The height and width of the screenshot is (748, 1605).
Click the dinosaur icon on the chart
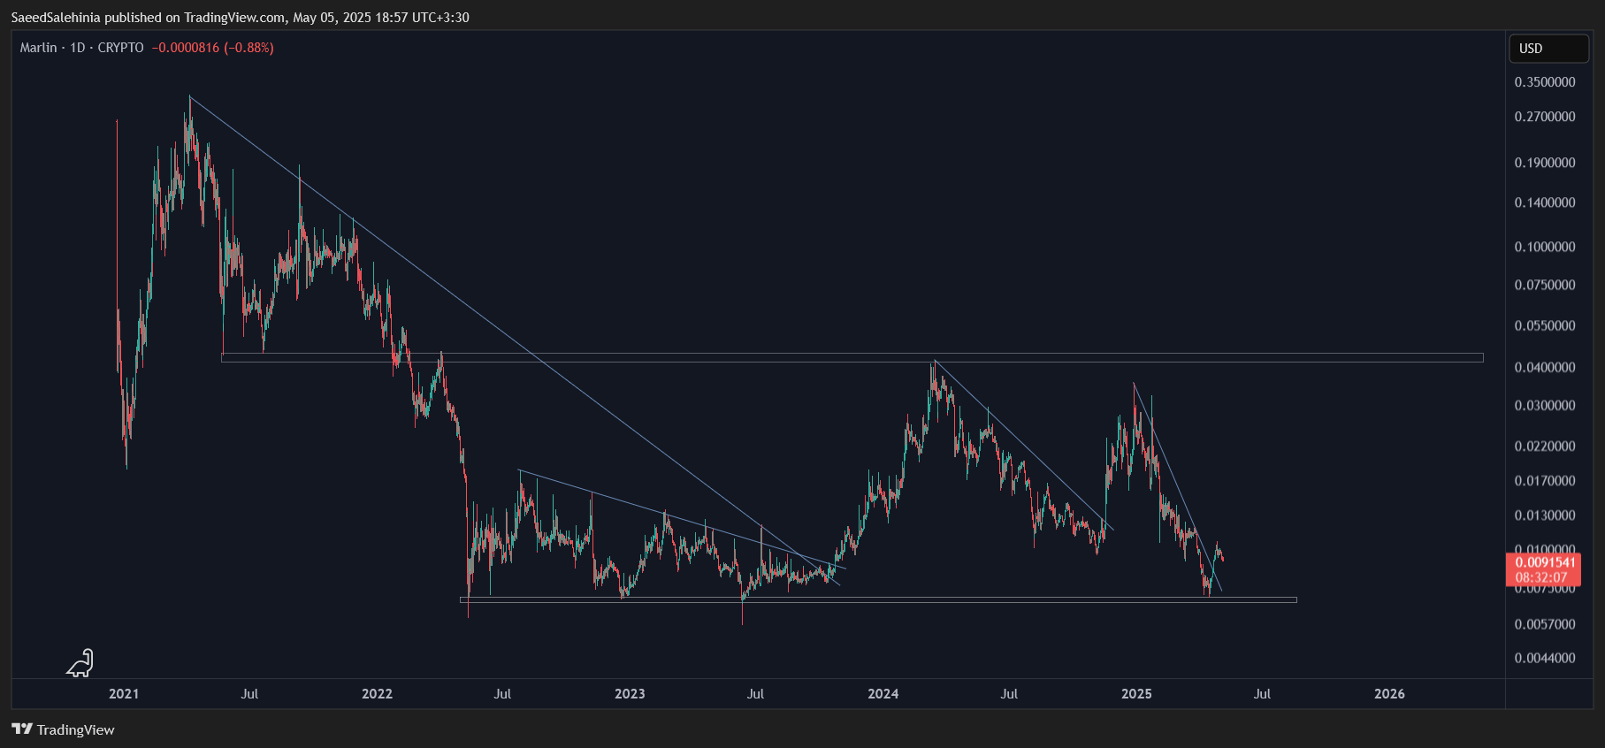tap(80, 663)
